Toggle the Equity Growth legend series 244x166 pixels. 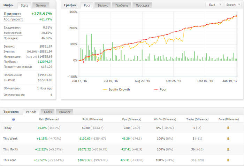[116, 89]
